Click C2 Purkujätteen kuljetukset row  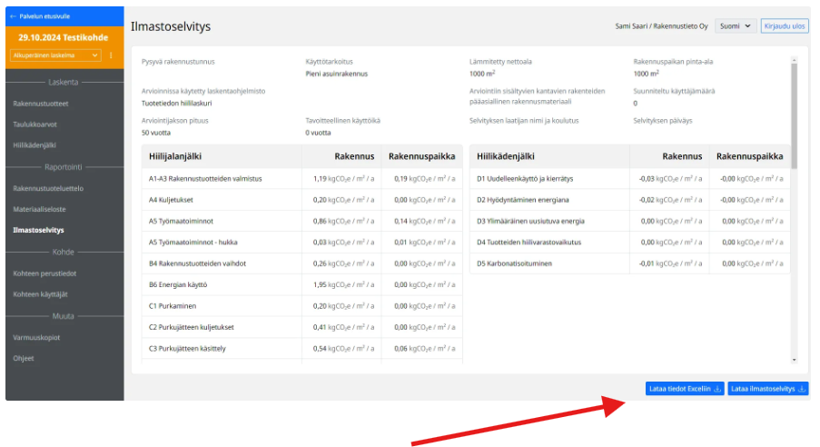point(301,327)
